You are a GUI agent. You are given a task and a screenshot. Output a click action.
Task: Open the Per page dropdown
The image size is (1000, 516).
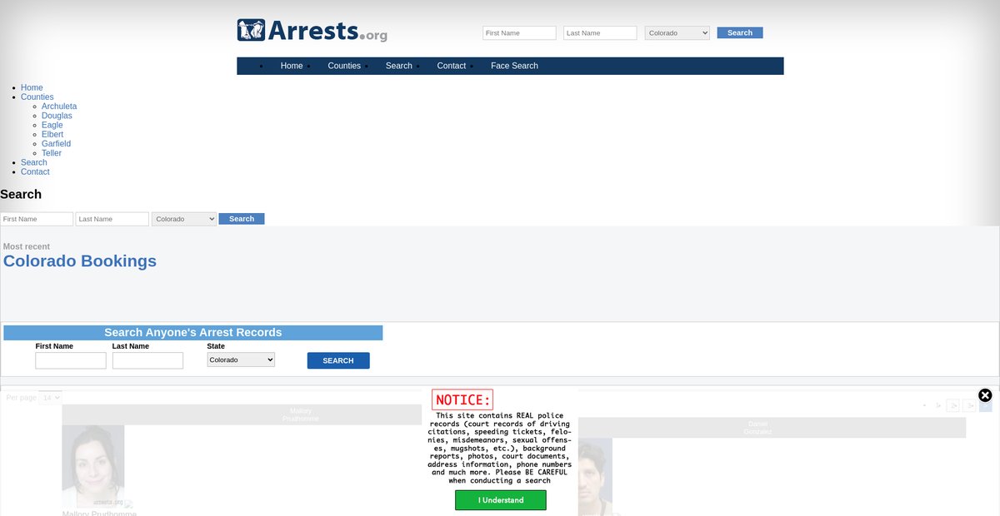(x=50, y=398)
